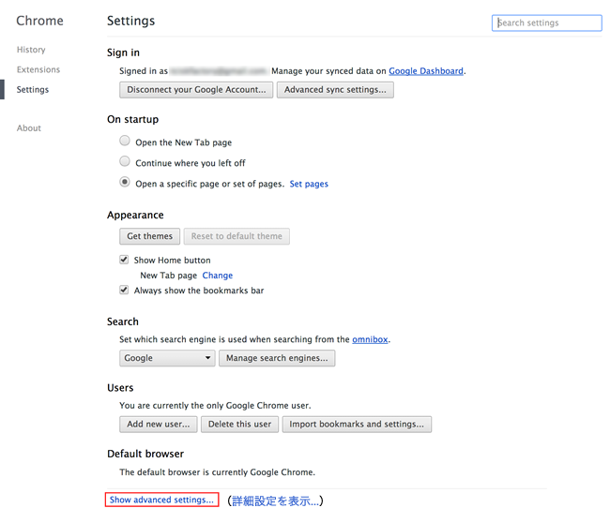Screen dimensions: 610x523
Task: Click Delete this user button
Action: click(x=239, y=425)
